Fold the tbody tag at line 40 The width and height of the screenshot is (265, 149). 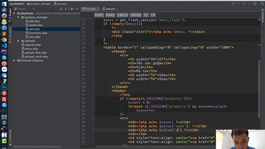click(x=94, y=91)
